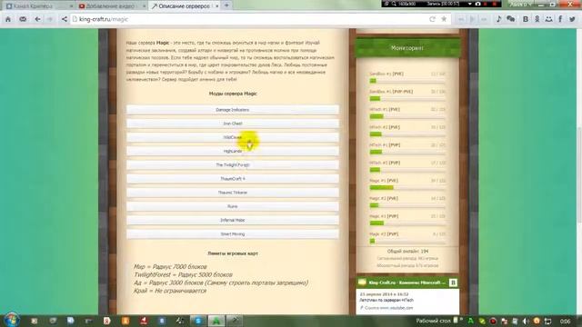Click the volume speaker icon in system tray
This screenshot has height=327, width=582.
pos(526,321)
